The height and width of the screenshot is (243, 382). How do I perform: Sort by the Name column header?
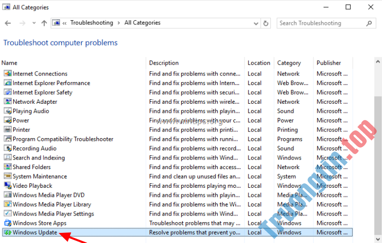9,63
